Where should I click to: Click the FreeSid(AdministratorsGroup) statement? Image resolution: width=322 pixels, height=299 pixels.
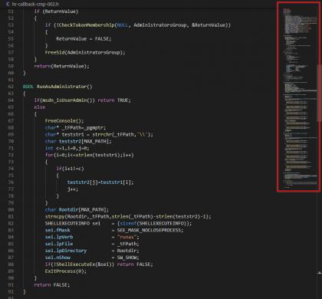pyautogui.click(x=85, y=52)
